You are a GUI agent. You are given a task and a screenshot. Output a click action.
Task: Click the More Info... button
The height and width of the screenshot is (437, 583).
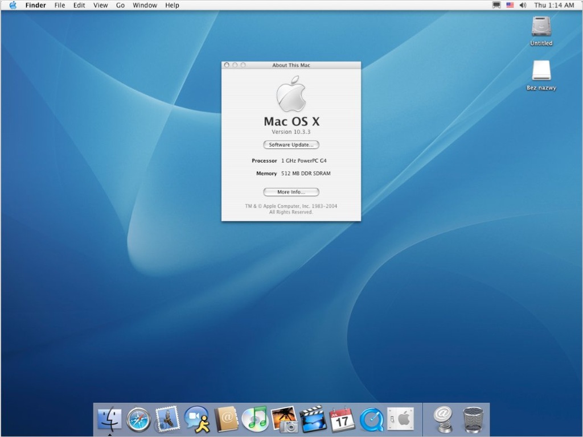click(291, 192)
